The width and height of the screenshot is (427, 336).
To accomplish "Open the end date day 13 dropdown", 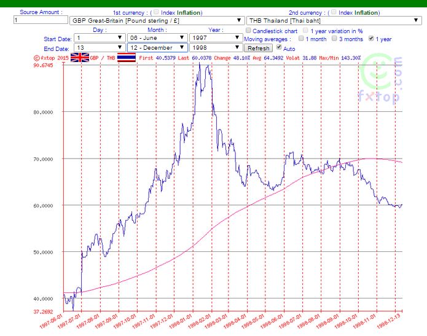I will pyautogui.click(x=100, y=48).
